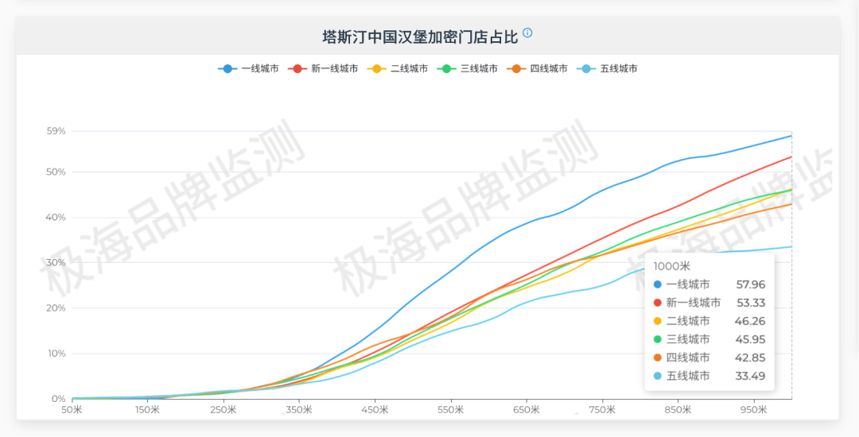859x437 pixels.
Task: Toggle the 二线城市 legend entry
Action: pyautogui.click(x=399, y=69)
